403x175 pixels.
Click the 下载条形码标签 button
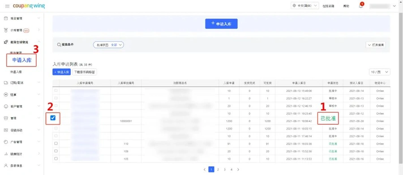coord(85,72)
